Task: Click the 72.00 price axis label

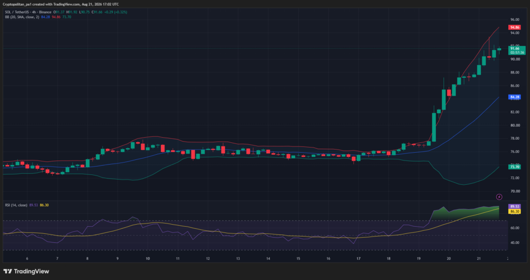Action: pos(515,178)
